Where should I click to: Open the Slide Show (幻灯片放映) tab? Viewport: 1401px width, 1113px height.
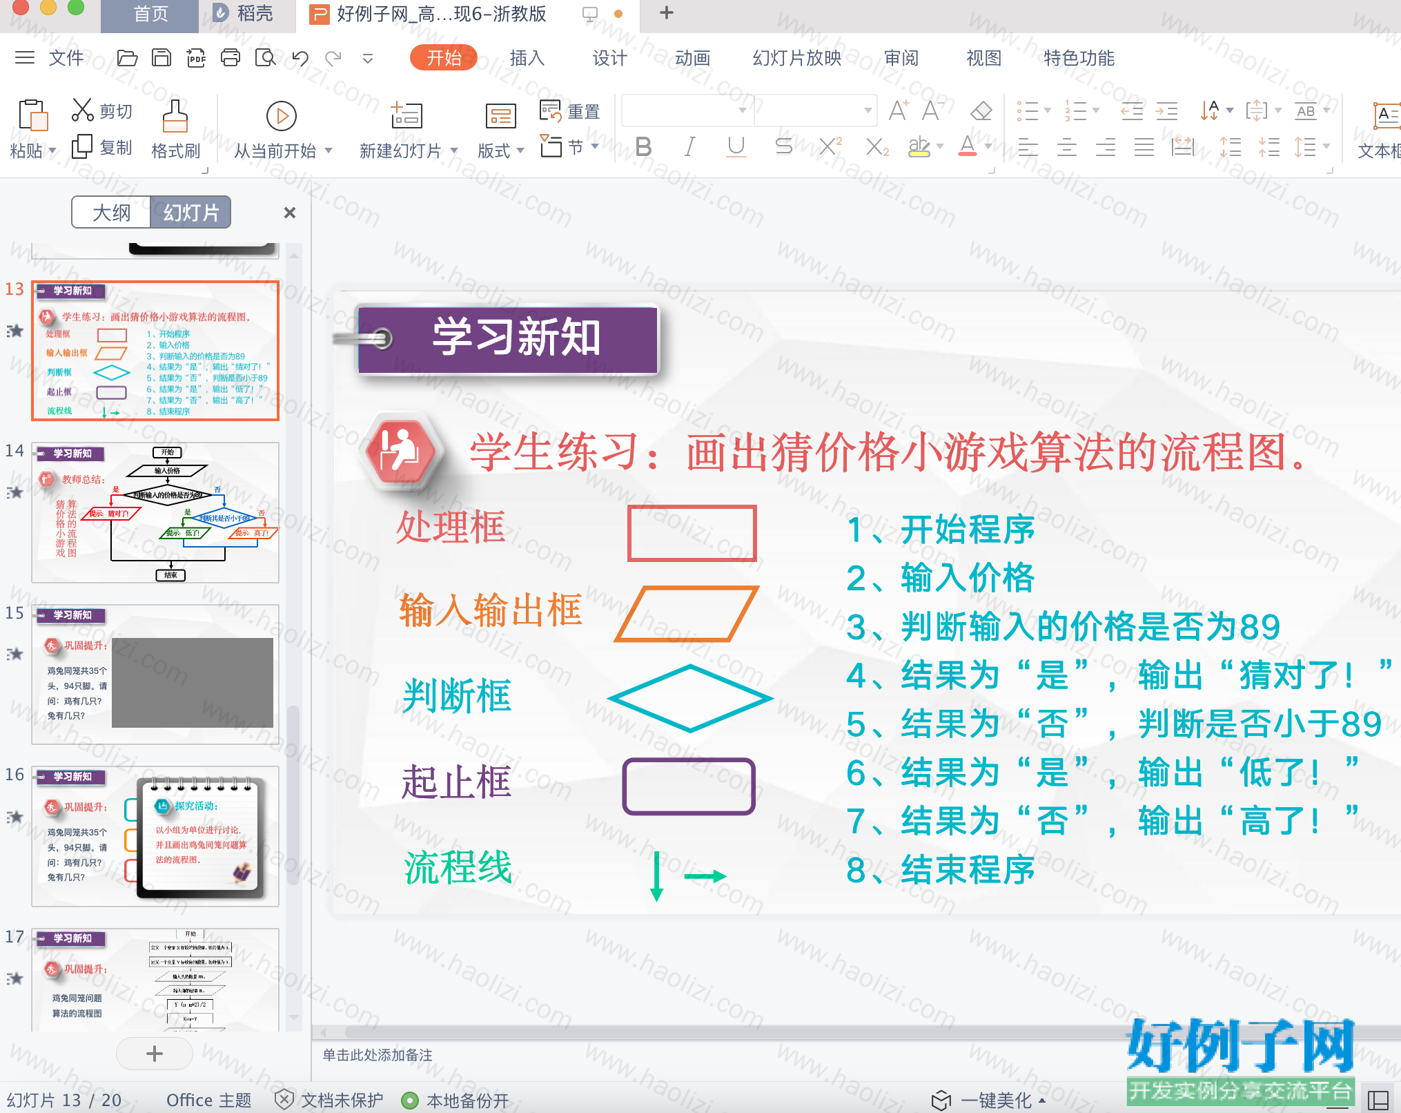pos(797,58)
